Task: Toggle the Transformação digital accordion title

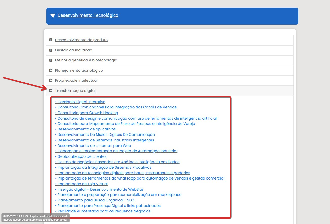Action: (75, 91)
